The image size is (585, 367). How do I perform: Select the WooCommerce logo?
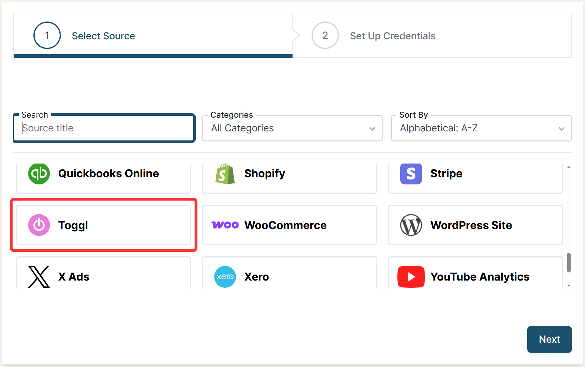click(225, 225)
